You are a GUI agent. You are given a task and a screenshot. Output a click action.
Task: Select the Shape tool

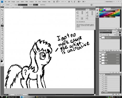[2, 48]
